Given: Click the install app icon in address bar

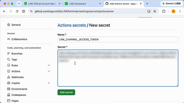Looking at the screenshot, I should pos(149,11).
